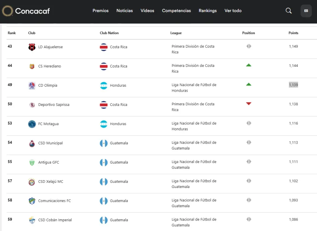
Task: Sort by the Points column header
Action: click(x=293, y=33)
